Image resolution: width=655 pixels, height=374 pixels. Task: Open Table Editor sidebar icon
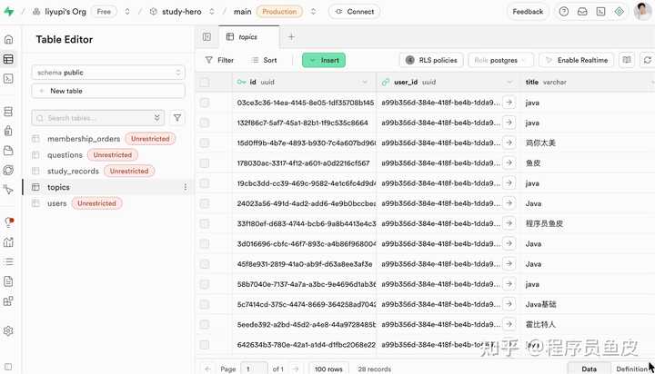point(8,59)
